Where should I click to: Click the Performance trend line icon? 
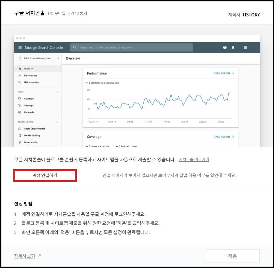(20, 76)
